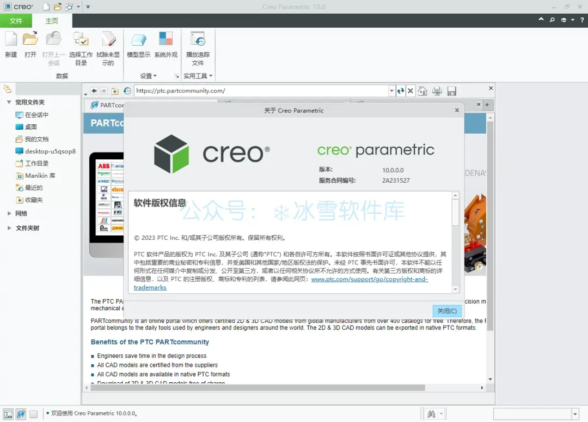The width and height of the screenshot is (588, 422).
Task: Expand the 文件夹树 section
Action: tap(9, 228)
